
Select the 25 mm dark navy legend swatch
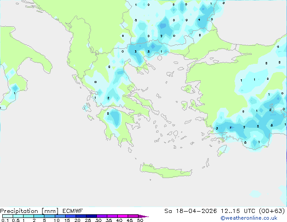pyautogui.click(x=91, y=216)
